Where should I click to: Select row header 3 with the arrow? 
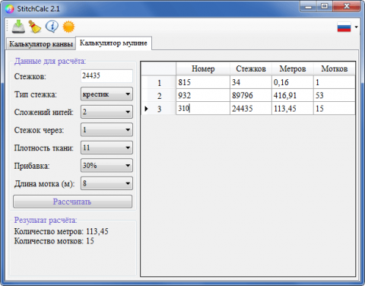(159, 109)
